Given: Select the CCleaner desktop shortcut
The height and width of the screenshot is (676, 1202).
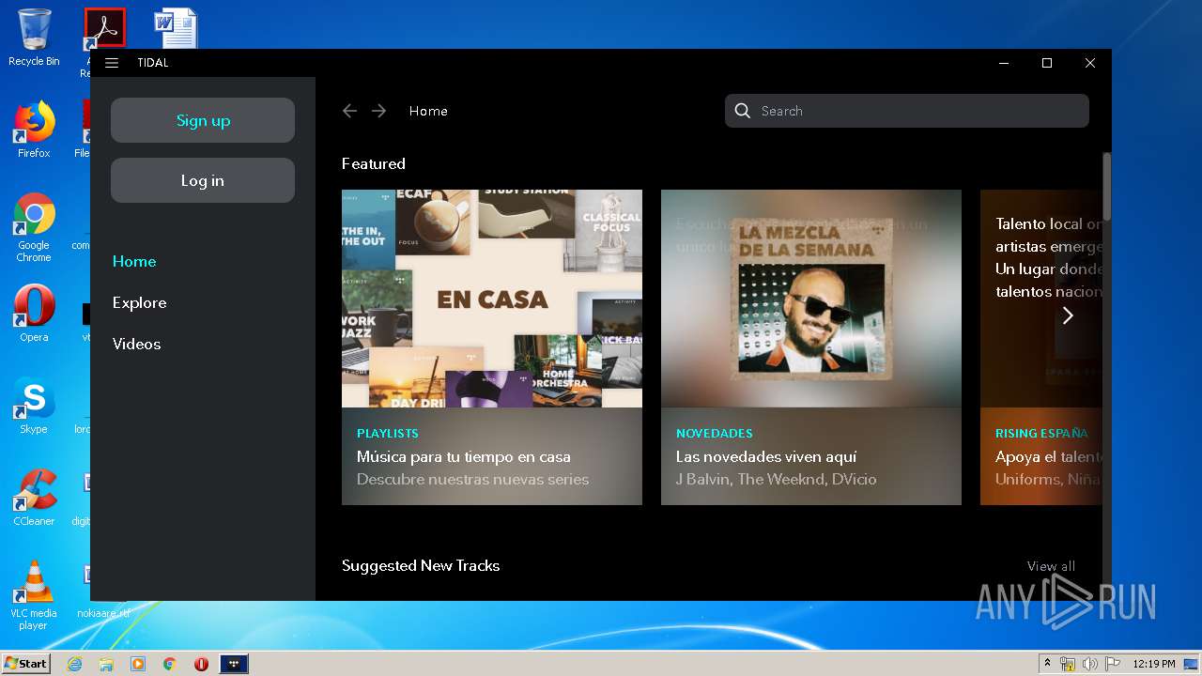Looking at the screenshot, I should (34, 498).
